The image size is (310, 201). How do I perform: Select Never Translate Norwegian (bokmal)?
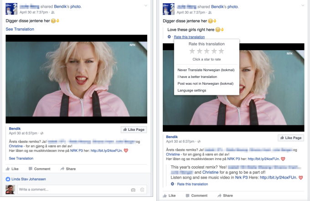[206, 70]
